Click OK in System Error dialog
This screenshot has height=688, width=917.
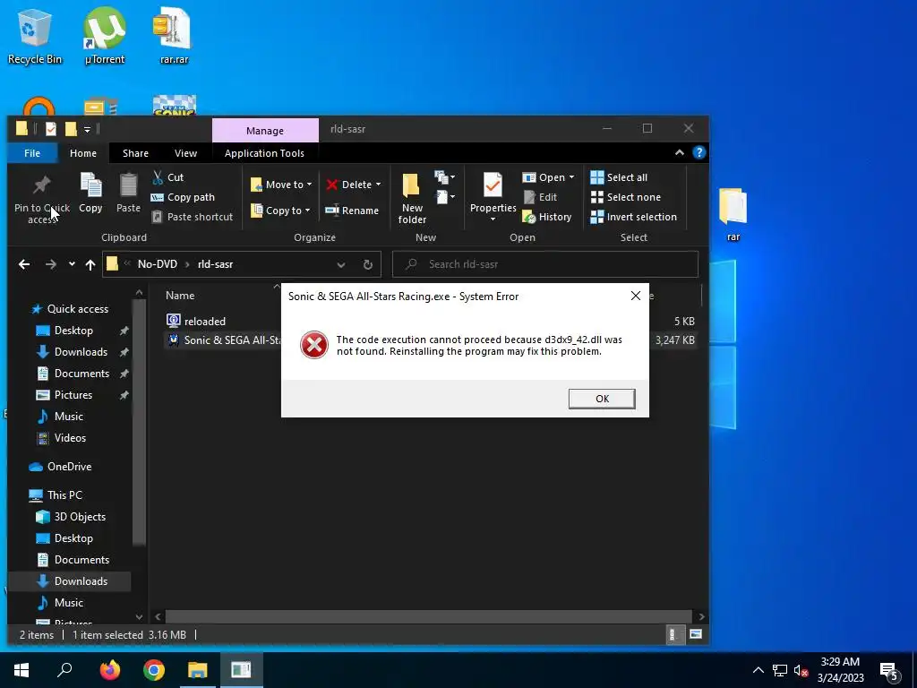click(x=602, y=399)
